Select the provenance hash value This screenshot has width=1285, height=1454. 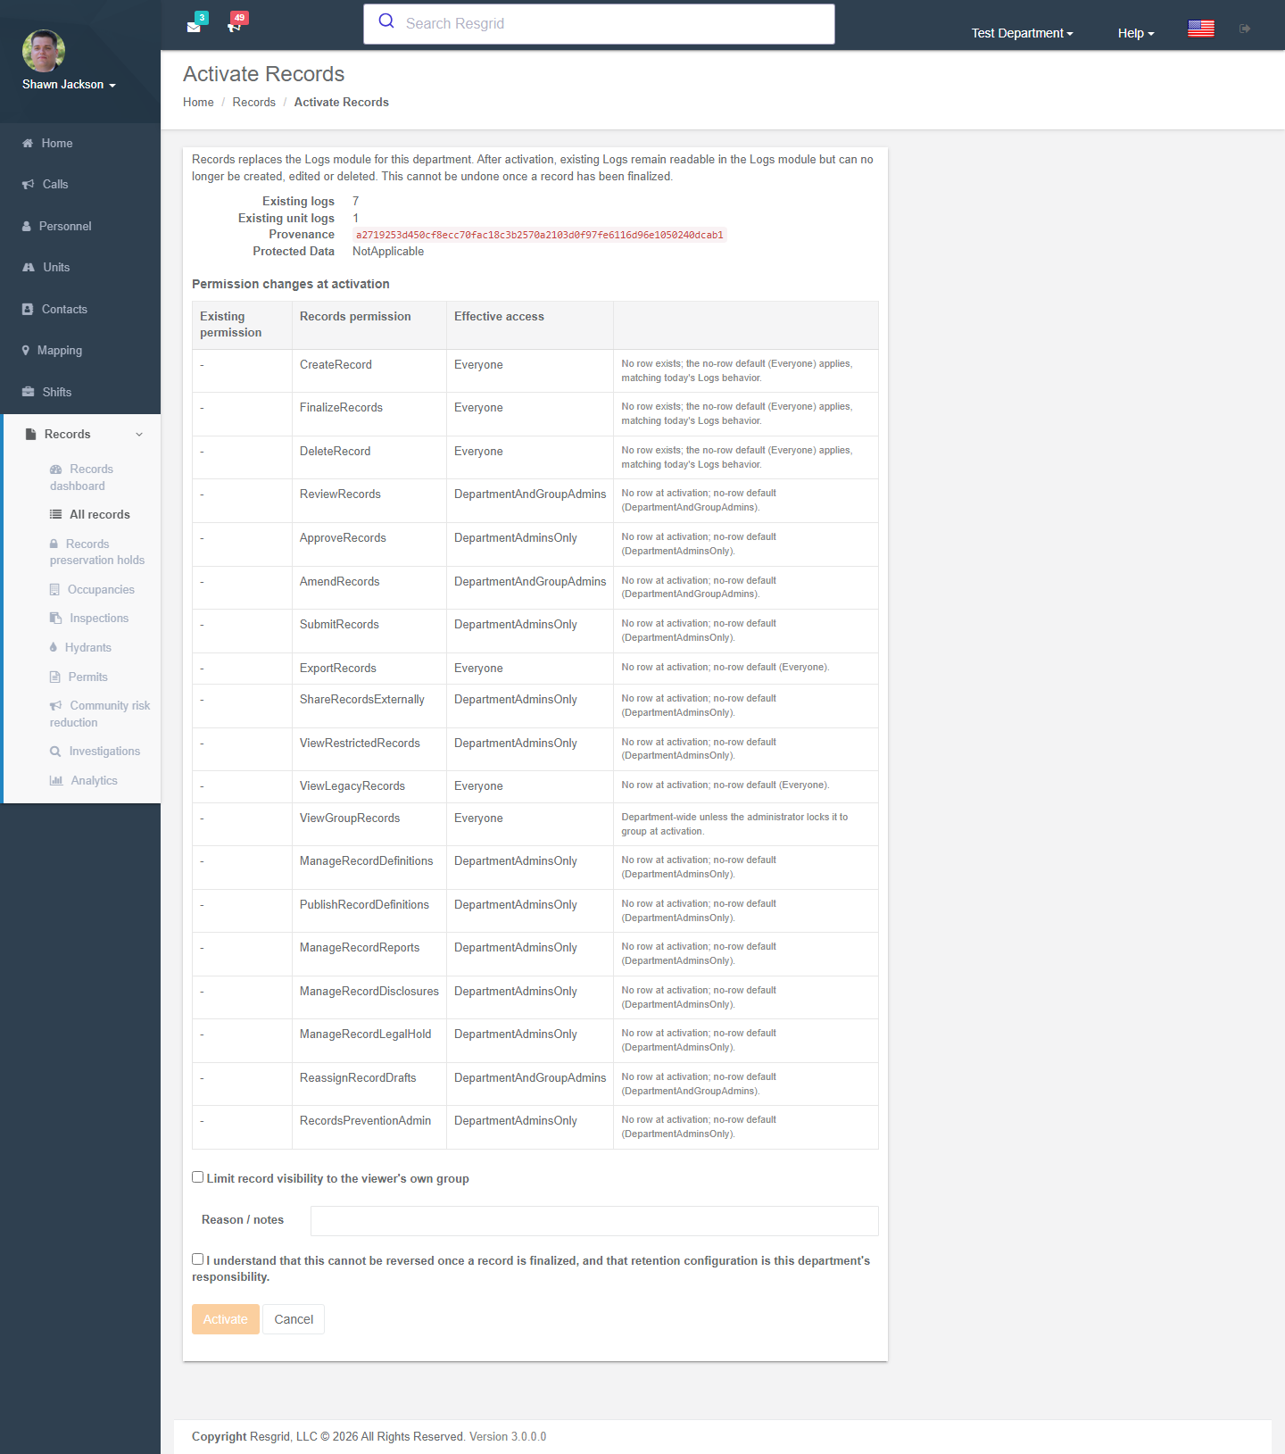[540, 236]
